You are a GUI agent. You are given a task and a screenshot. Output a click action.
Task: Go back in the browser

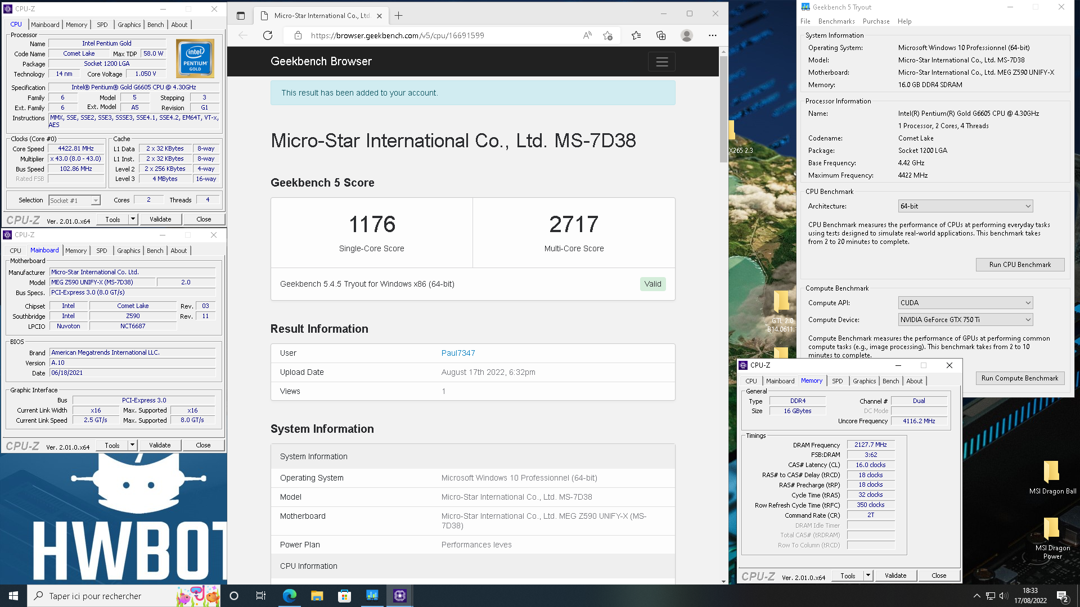click(x=243, y=35)
